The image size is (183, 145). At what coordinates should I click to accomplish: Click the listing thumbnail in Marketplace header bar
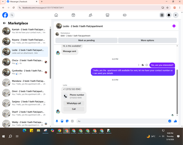[x=57, y=34]
